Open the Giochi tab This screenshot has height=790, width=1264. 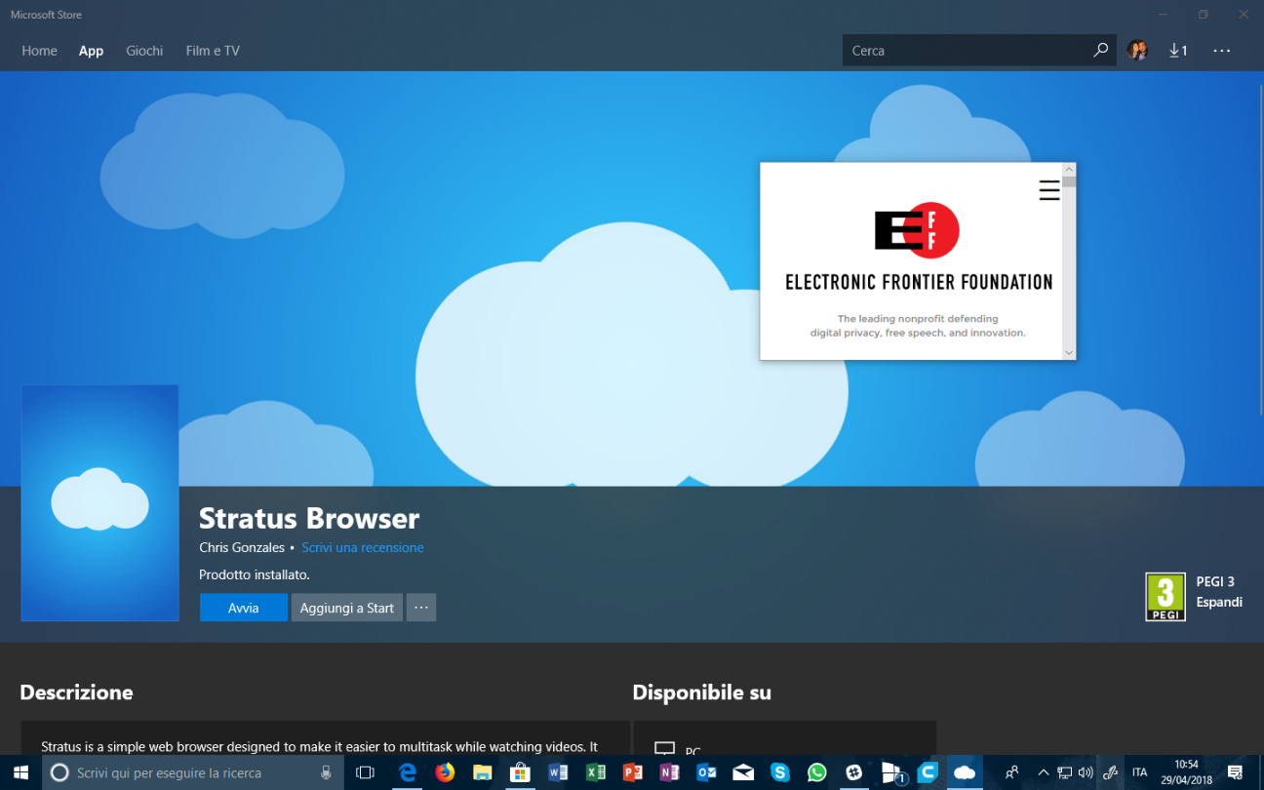coord(144,51)
